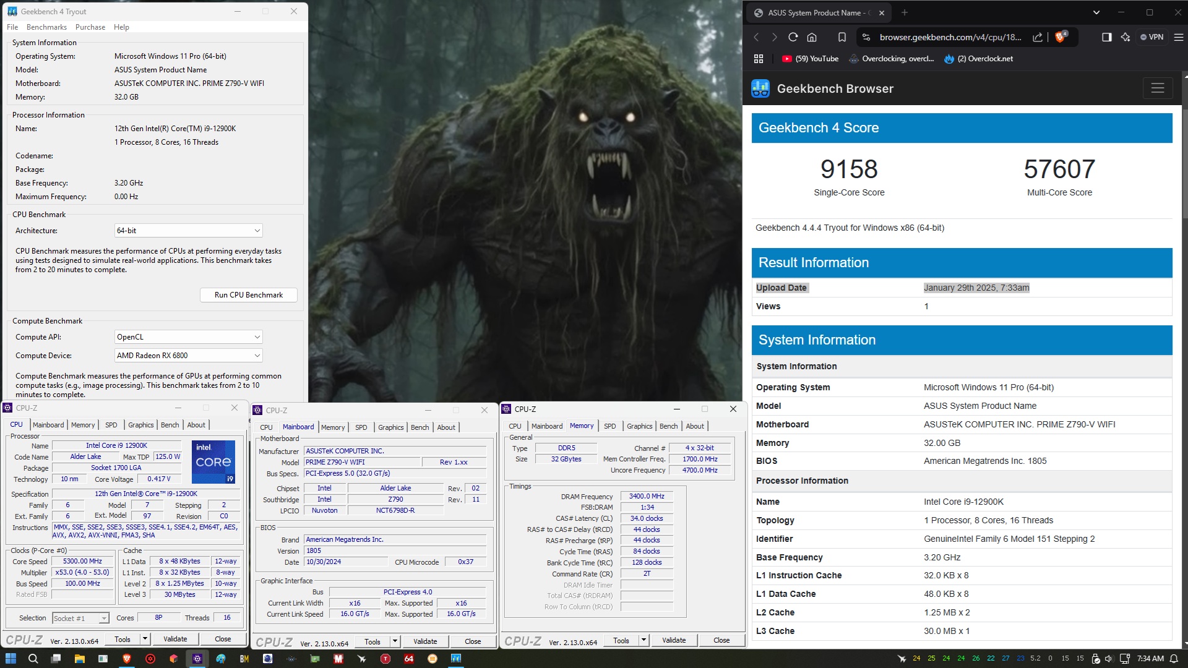Open the Compute Device Radeon RX 6800 dropdown
This screenshot has height=668, width=1188.
189,356
